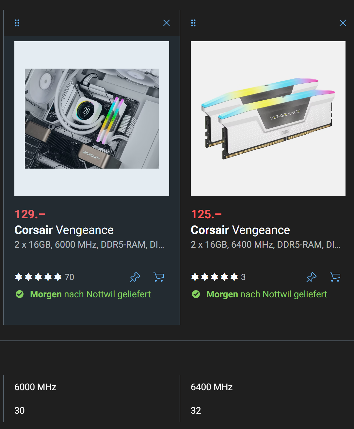Pin the 125.– Corsair Vengeance product
The image size is (354, 429).
click(311, 277)
